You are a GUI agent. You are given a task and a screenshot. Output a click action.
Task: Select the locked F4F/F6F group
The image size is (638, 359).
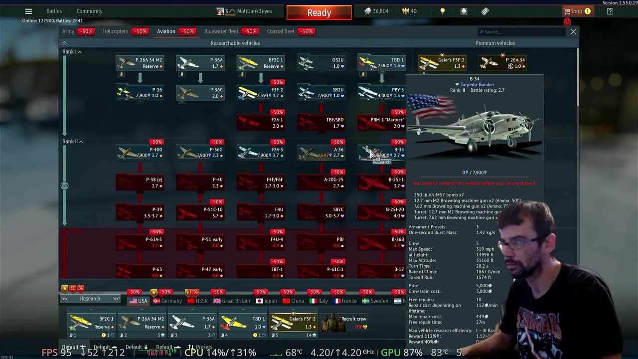(261, 182)
